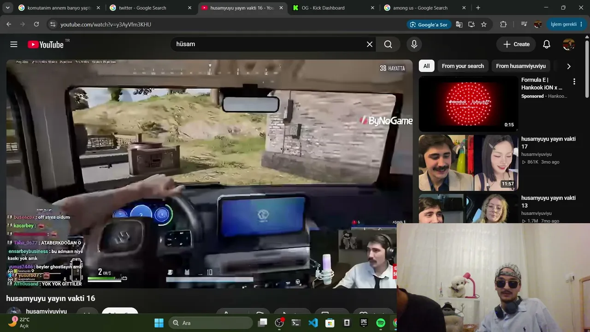Open the husamyuyu yayın vakti 17 title
This screenshot has height=332, width=590.
click(x=549, y=142)
